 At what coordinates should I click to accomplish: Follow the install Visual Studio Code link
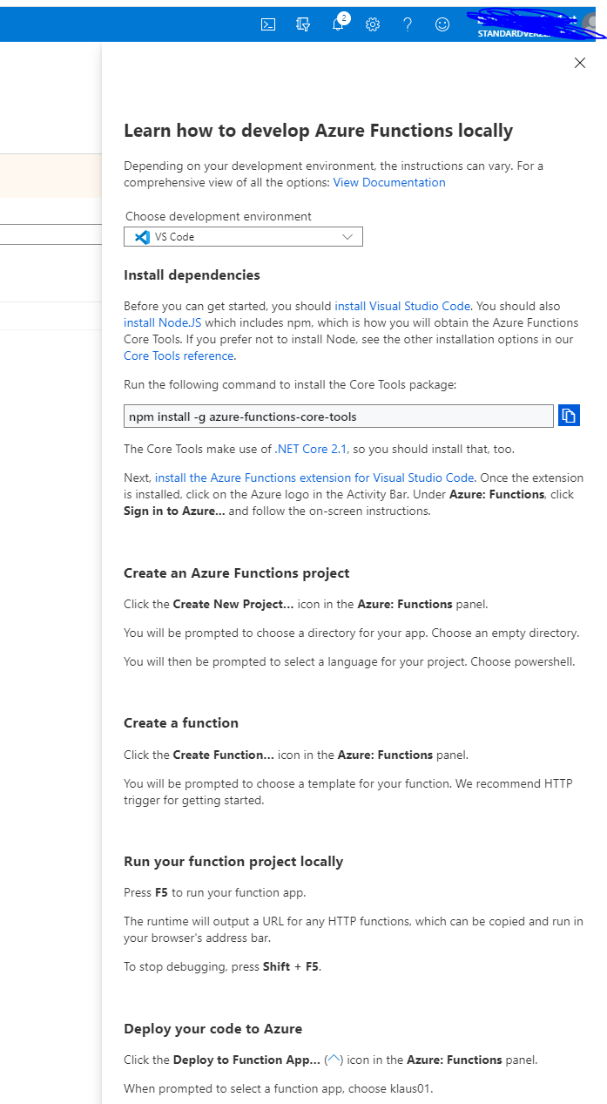[x=401, y=306]
